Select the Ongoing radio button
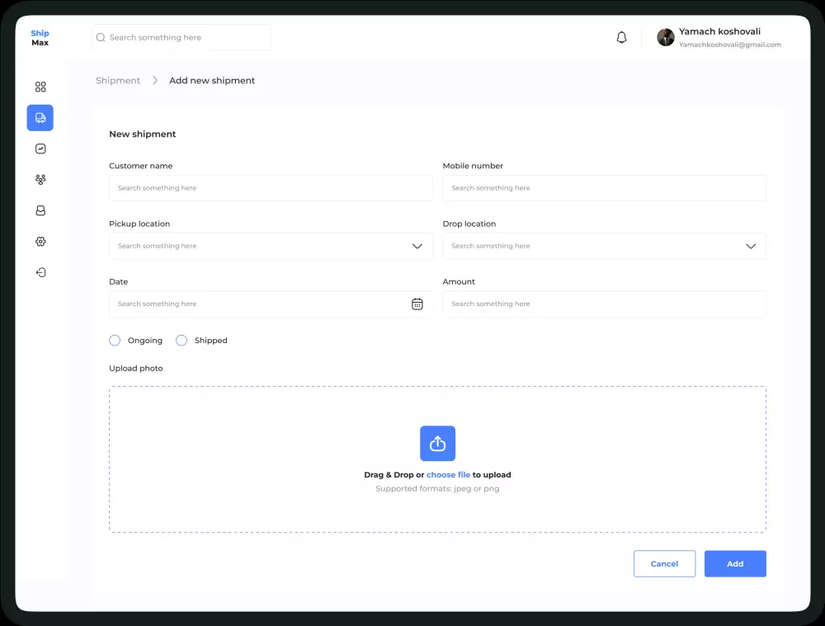 115,341
